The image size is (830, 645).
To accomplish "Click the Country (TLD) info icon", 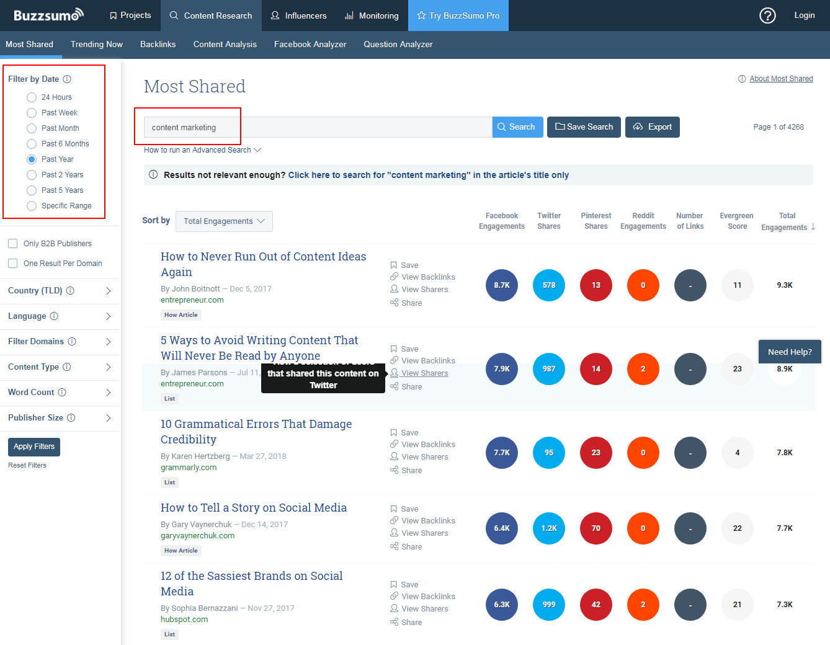I will pyautogui.click(x=70, y=290).
